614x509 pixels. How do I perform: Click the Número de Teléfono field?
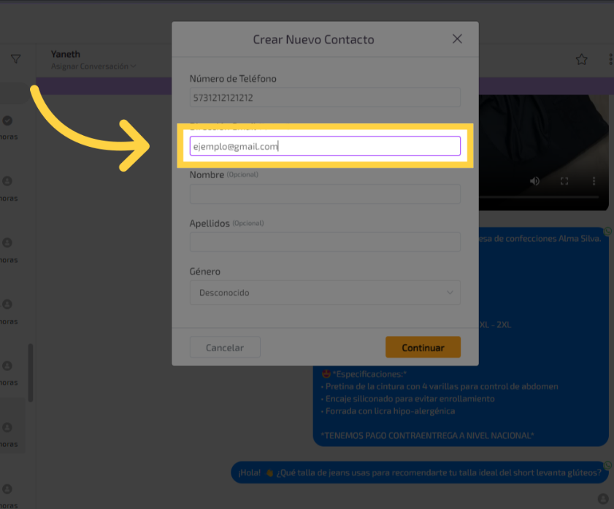[324, 98]
